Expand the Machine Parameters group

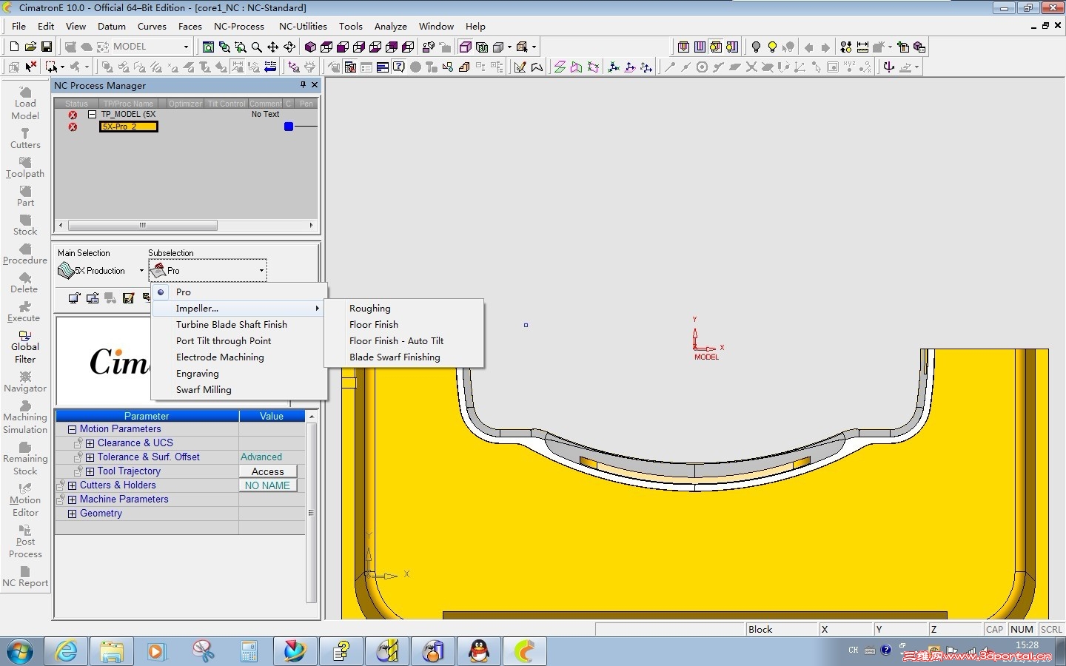tap(72, 499)
